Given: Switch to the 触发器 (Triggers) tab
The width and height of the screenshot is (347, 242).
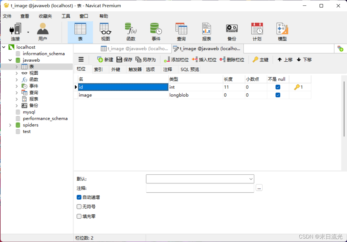Looking at the screenshot, I should click(x=135, y=69).
